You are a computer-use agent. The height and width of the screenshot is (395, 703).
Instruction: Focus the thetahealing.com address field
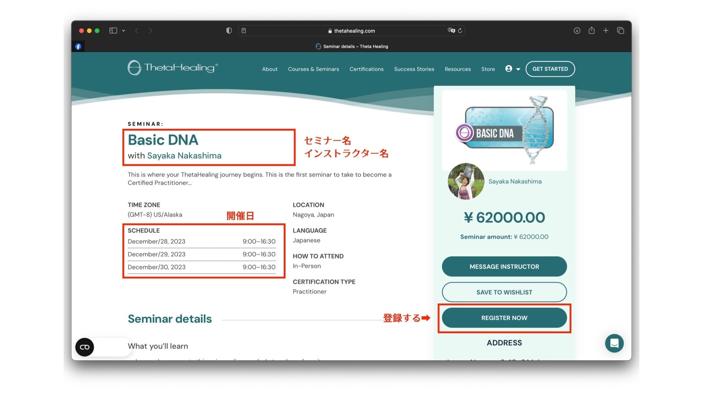(x=351, y=31)
